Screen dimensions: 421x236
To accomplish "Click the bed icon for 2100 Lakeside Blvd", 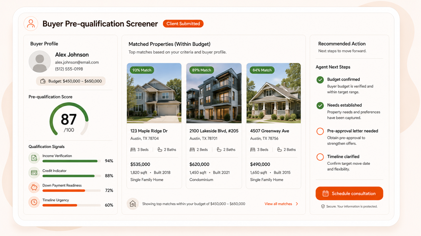I will [x=192, y=150].
